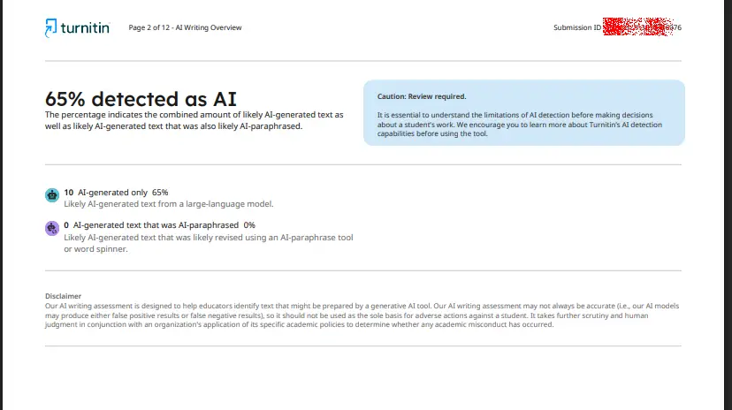Click the count '0' beside AI-paraphrased
Viewport: 732px width, 410px height.
click(66, 224)
